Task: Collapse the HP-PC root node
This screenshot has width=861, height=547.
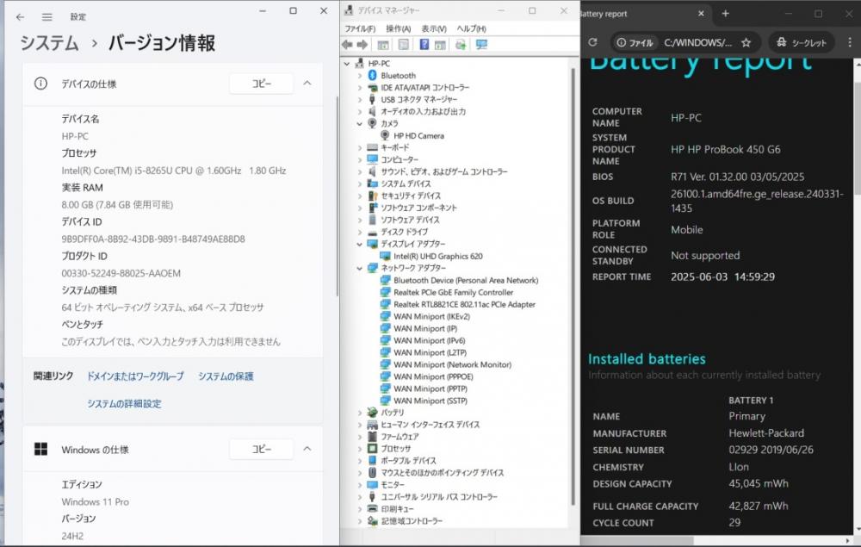Action: point(347,64)
